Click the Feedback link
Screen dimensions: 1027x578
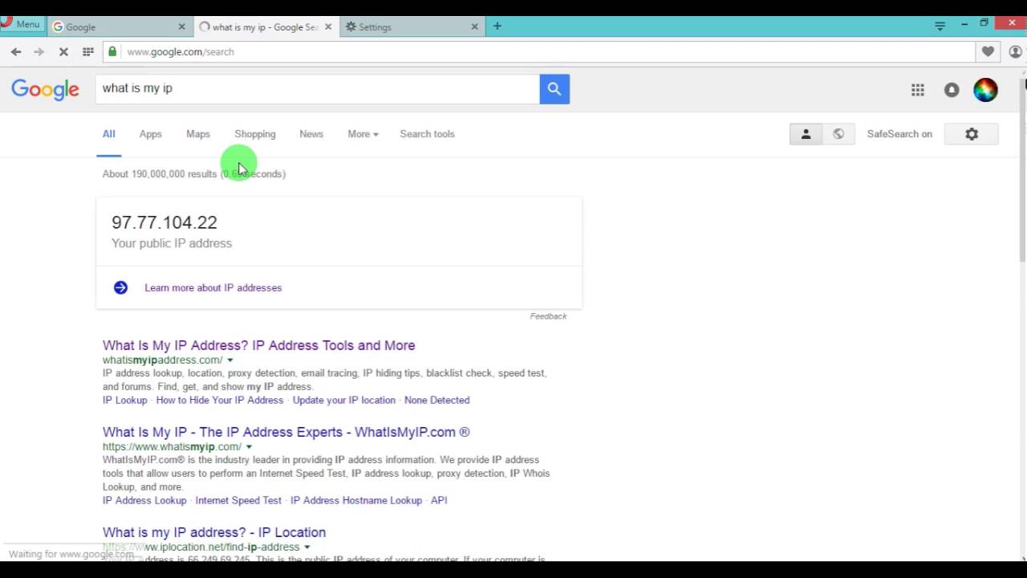click(x=548, y=316)
